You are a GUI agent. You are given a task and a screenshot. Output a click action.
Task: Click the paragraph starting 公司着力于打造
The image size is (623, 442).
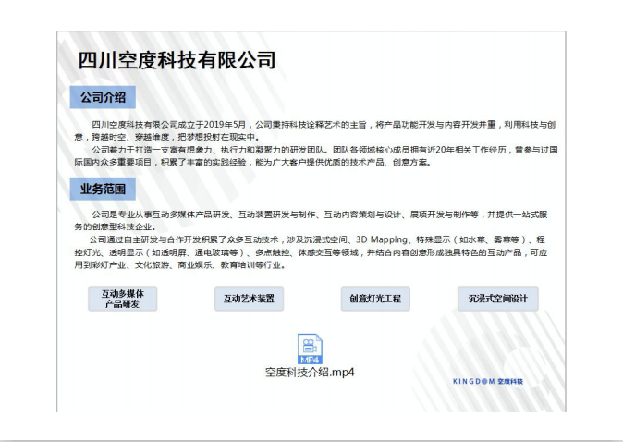point(316,156)
